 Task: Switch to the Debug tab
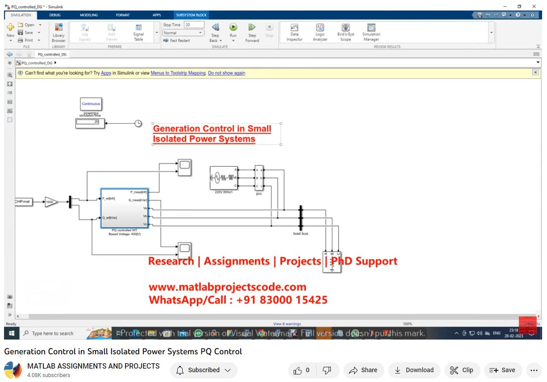click(55, 15)
